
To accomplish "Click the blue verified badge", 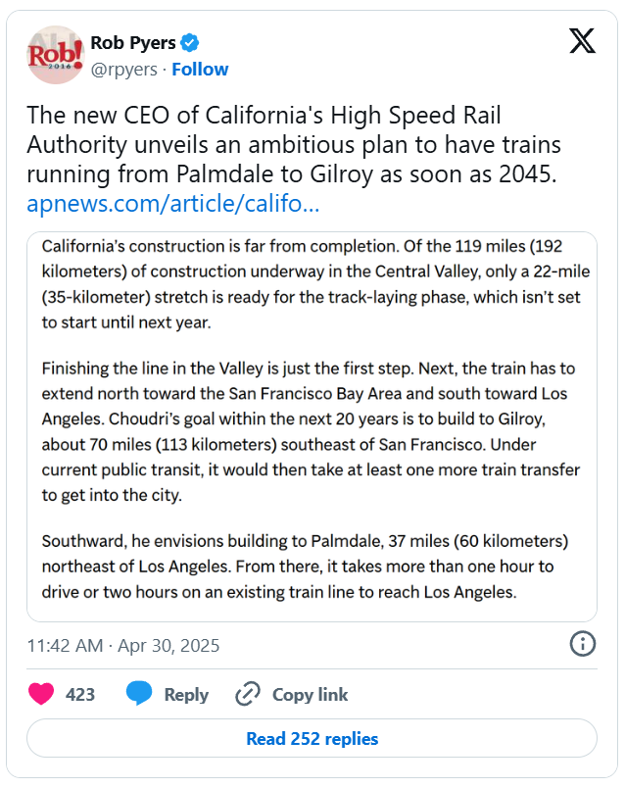I will coord(191,42).
